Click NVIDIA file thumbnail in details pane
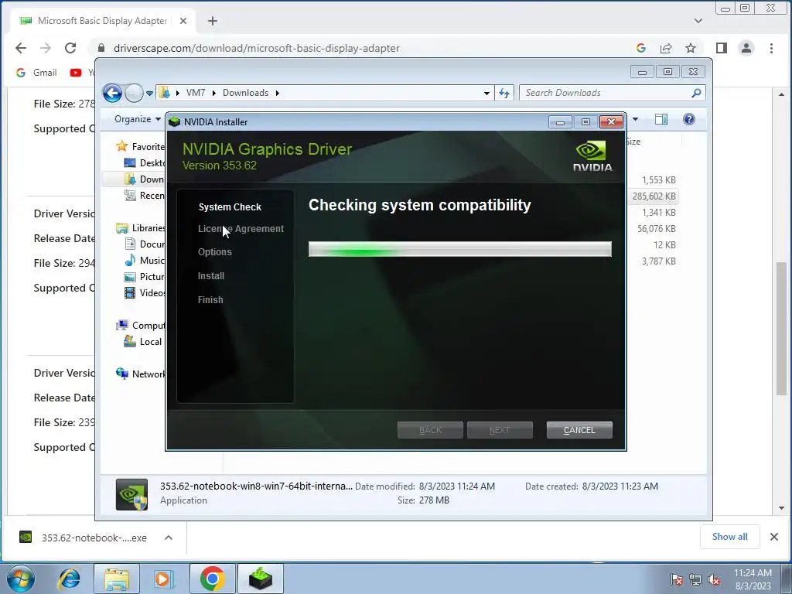 click(x=131, y=494)
